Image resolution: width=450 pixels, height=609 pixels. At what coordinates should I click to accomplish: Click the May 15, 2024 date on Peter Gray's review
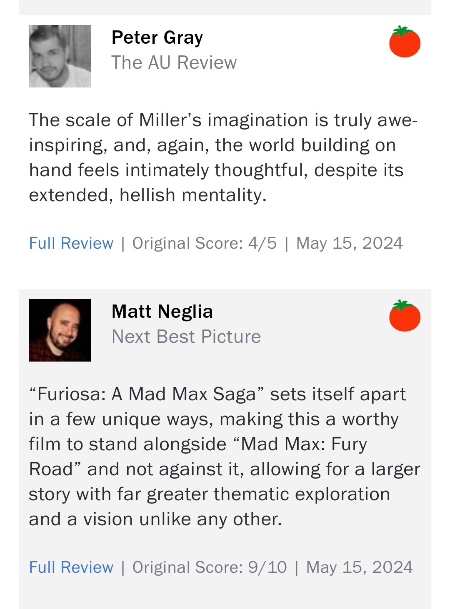click(349, 243)
